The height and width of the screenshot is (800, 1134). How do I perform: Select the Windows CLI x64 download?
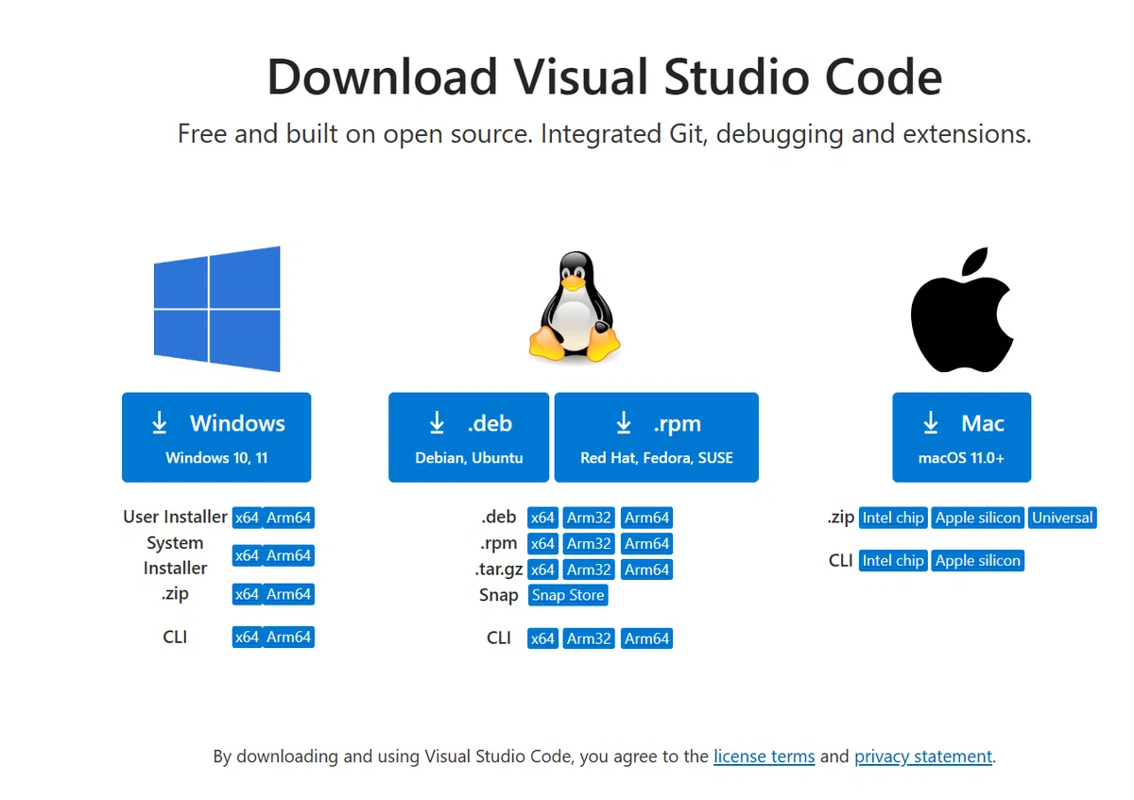[x=247, y=637]
